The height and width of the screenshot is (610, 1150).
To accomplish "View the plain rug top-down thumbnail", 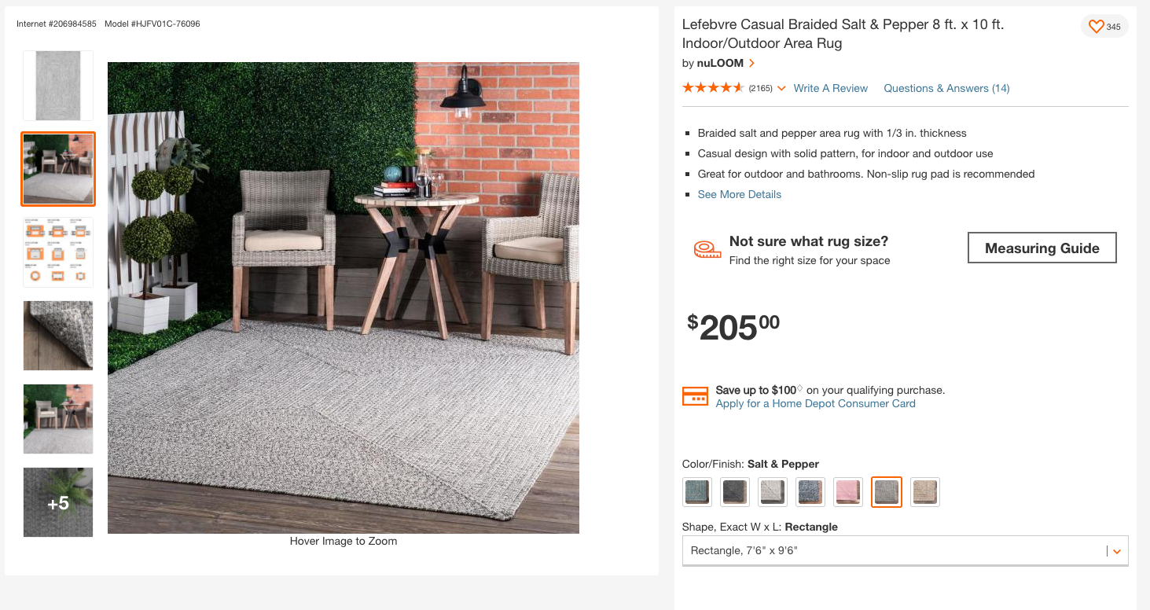I will point(58,86).
